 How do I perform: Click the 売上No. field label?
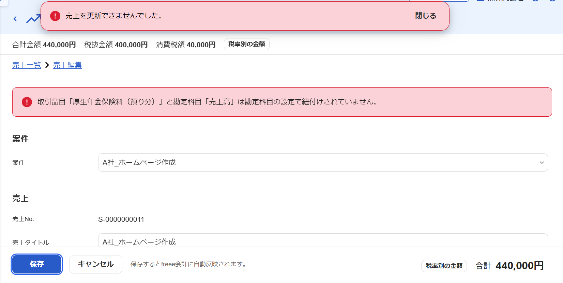[23, 219]
